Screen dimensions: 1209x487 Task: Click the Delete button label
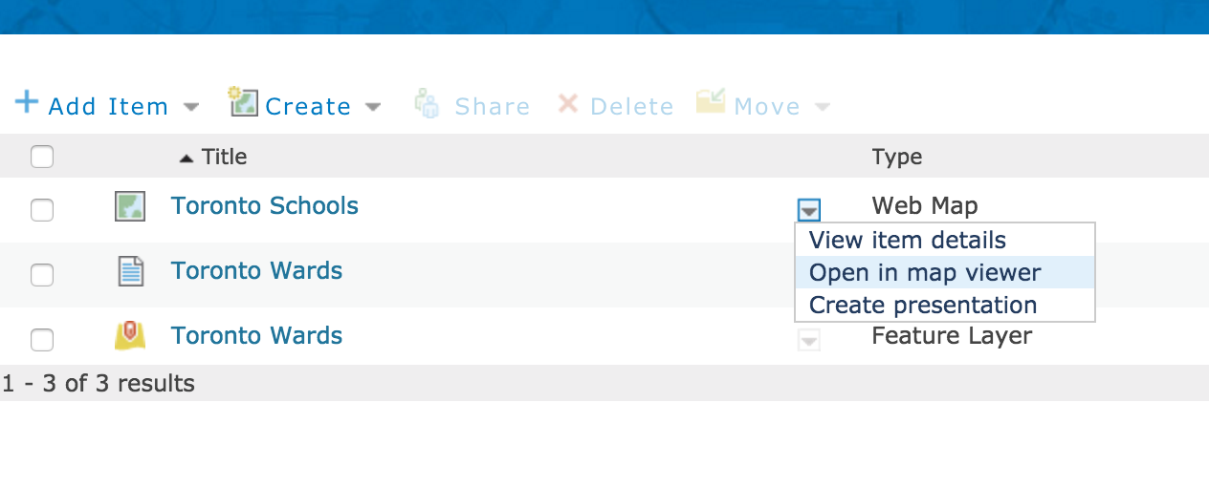click(x=632, y=106)
